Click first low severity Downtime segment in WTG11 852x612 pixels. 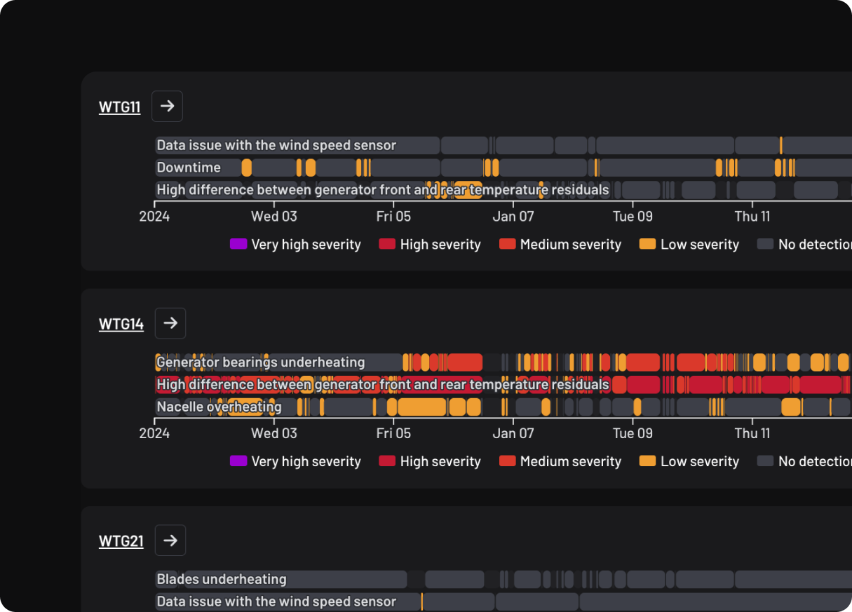pos(247,168)
